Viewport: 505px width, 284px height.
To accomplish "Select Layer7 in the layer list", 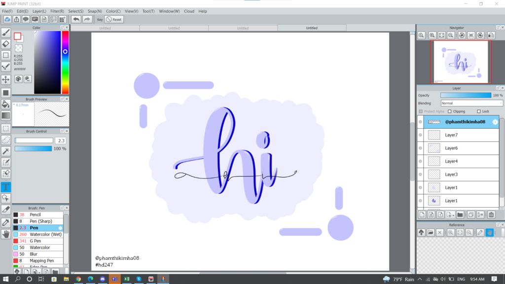I will pos(461,135).
